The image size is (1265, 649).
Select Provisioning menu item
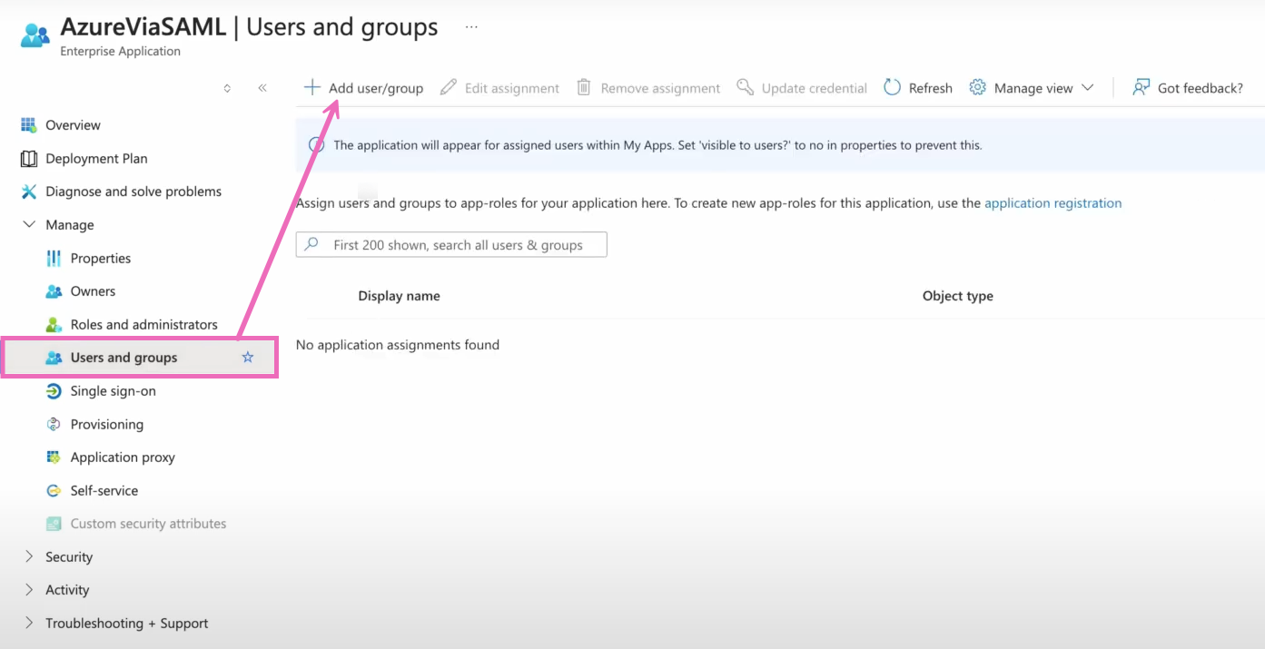107,424
